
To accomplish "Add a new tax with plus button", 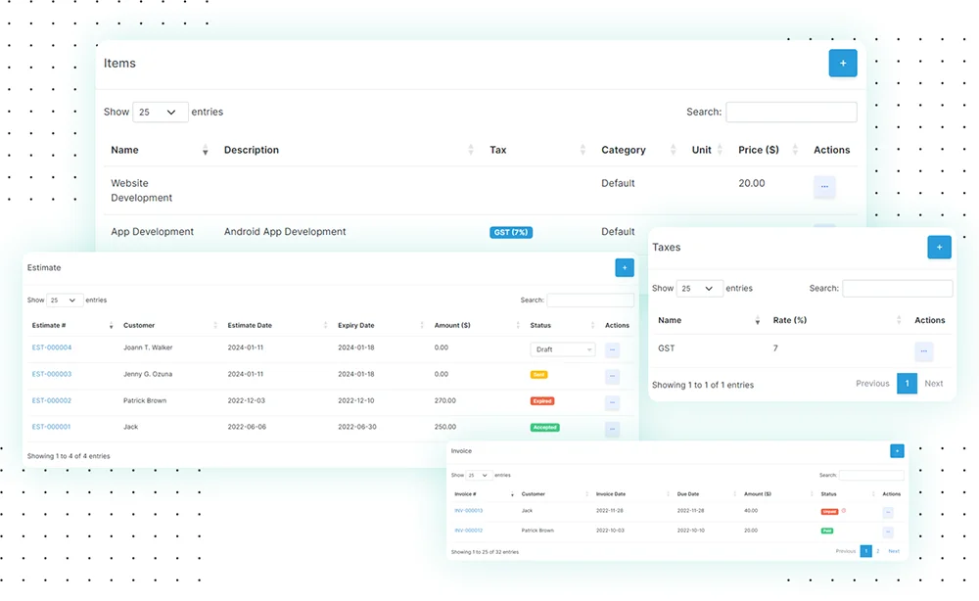I will (938, 248).
